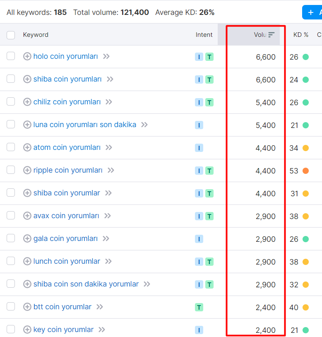Click Transactional badge in ripple coin yorumları row
The height and width of the screenshot is (337, 322).
[209, 171]
